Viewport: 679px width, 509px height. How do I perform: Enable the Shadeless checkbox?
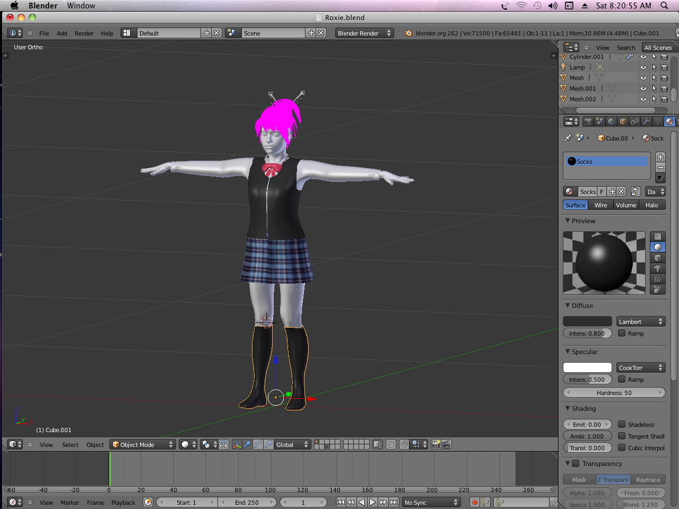622,424
